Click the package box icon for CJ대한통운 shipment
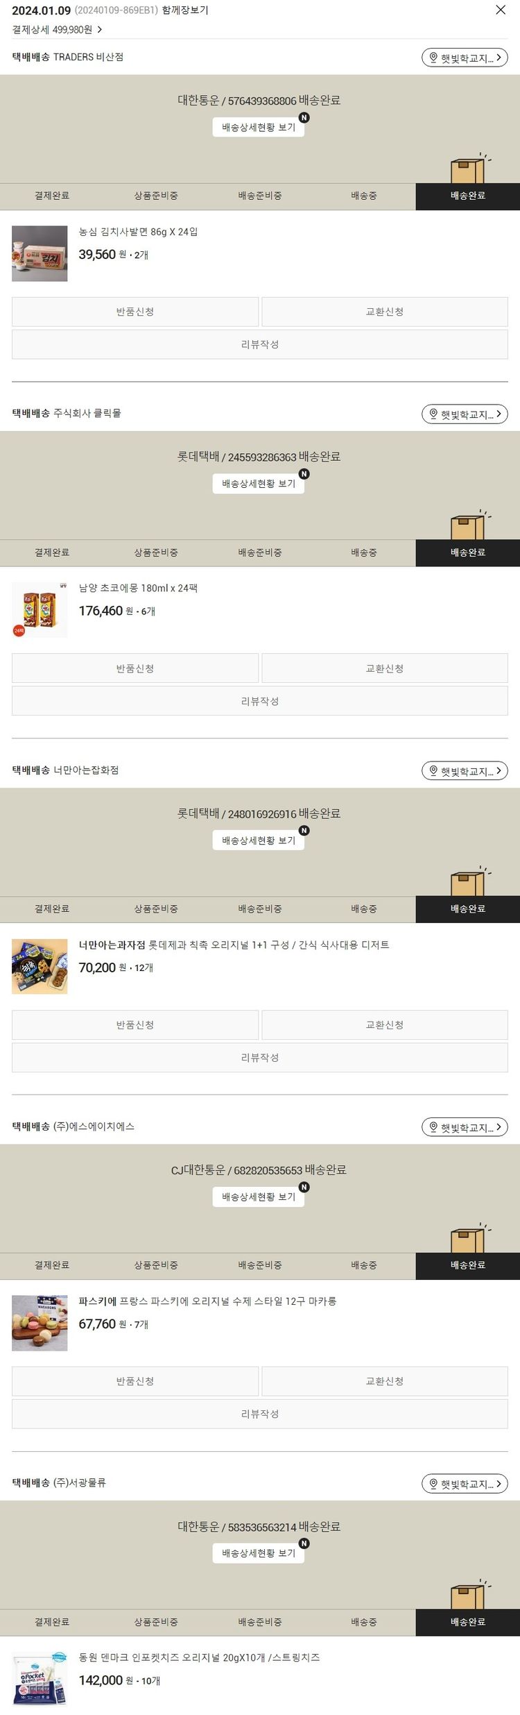The width and height of the screenshot is (520, 1715). tap(469, 1238)
